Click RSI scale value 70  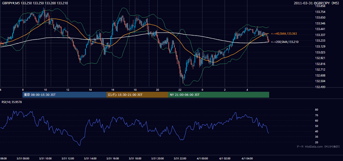pos(316,115)
